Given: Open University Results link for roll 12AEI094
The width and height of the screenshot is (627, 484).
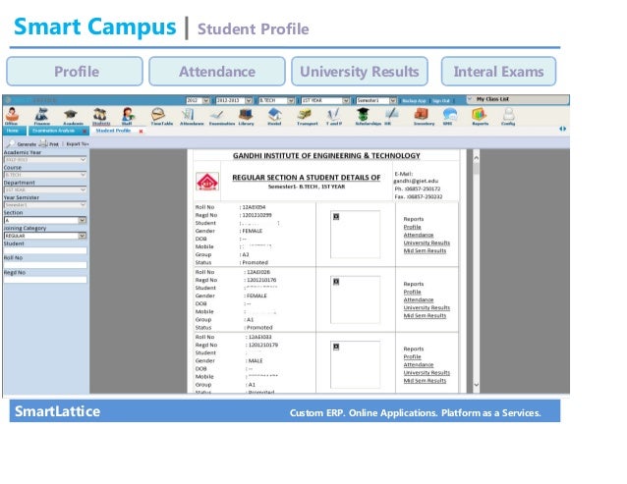Looking at the screenshot, I should 427,242.
